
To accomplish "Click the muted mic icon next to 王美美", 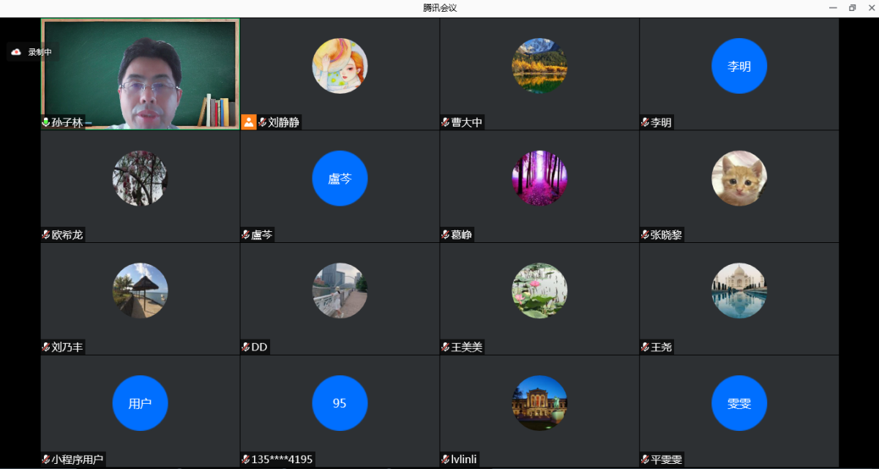I will (x=445, y=347).
